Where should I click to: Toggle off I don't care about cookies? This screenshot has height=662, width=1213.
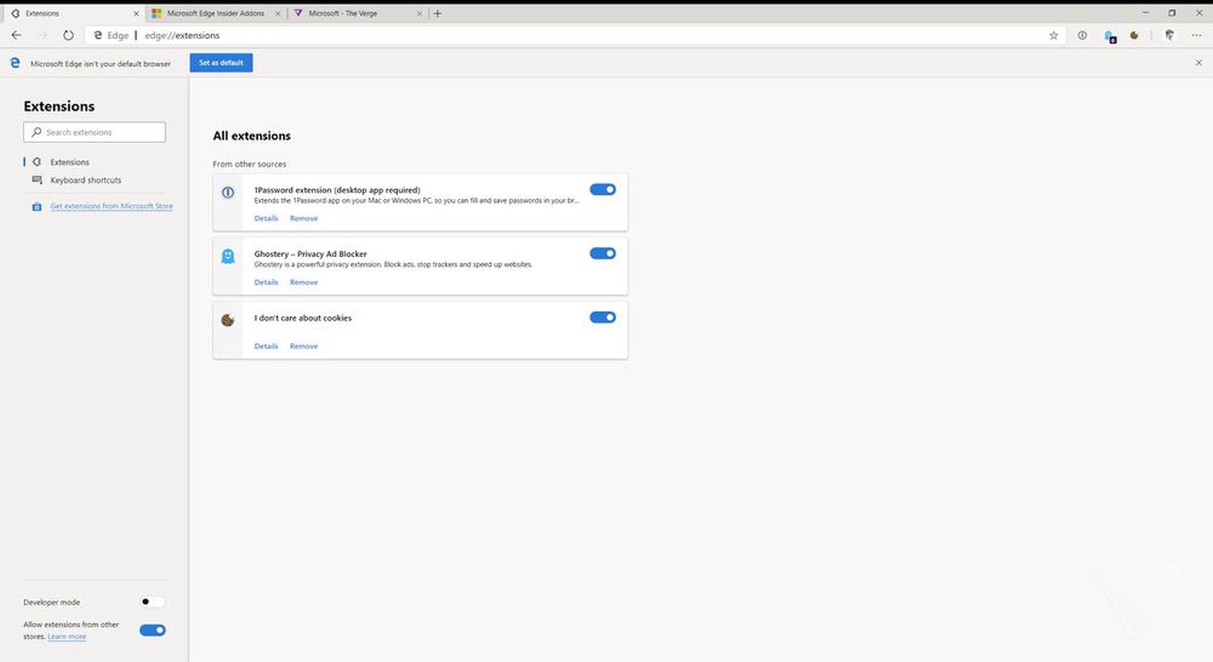tap(602, 318)
